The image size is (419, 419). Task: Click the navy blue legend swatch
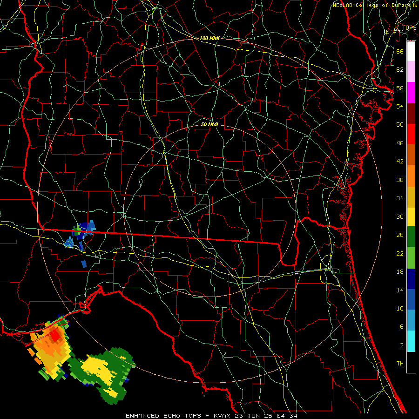pyautogui.click(x=411, y=279)
